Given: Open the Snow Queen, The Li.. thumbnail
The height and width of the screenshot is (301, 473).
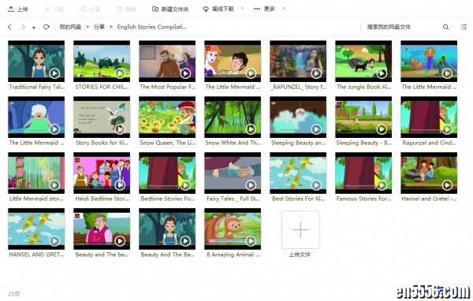Looking at the screenshot, I should coord(167,117).
